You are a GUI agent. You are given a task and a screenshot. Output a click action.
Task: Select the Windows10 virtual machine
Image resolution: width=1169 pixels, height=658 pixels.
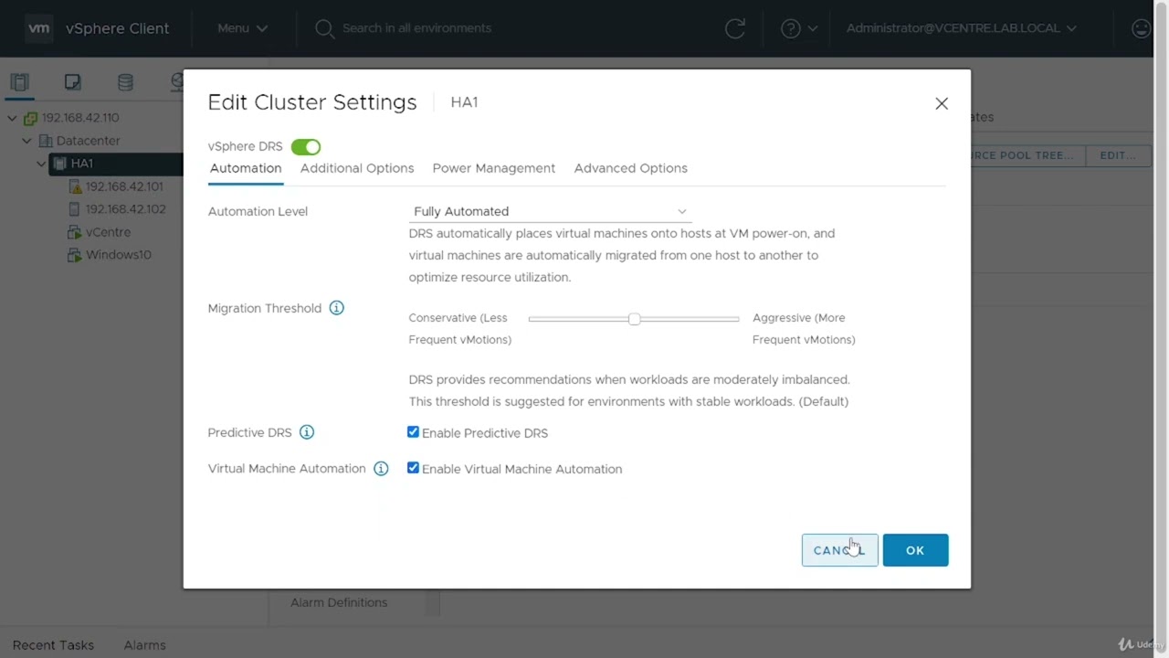pos(119,255)
